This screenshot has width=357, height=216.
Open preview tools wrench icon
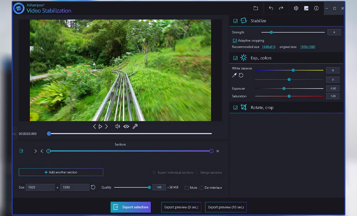click(135, 126)
